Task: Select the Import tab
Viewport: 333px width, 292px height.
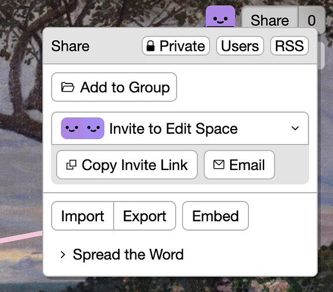Action: pyautogui.click(x=82, y=216)
